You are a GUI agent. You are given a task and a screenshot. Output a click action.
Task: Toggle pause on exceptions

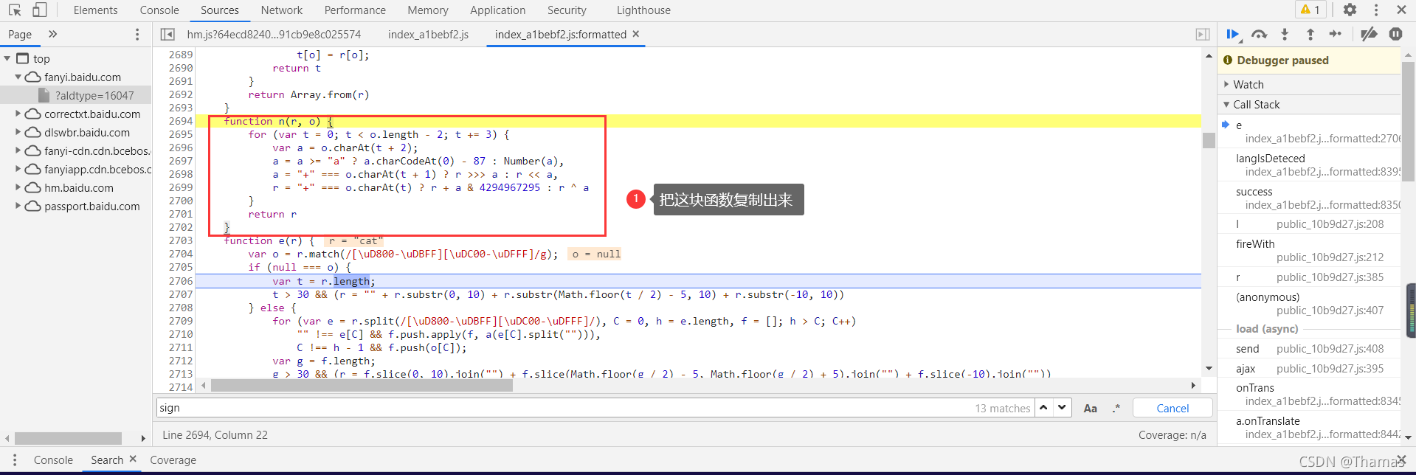click(1395, 34)
